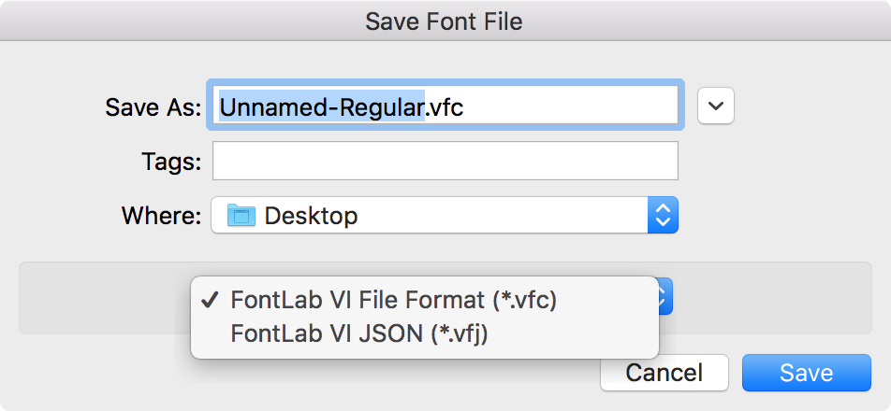Click the Save As filename field

click(445, 106)
